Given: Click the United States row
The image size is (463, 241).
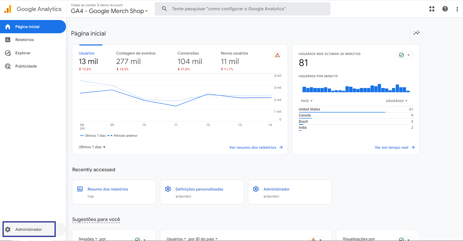Looking at the screenshot, I should coord(356,109).
